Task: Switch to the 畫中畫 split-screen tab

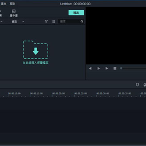Action: click(x=14, y=13)
